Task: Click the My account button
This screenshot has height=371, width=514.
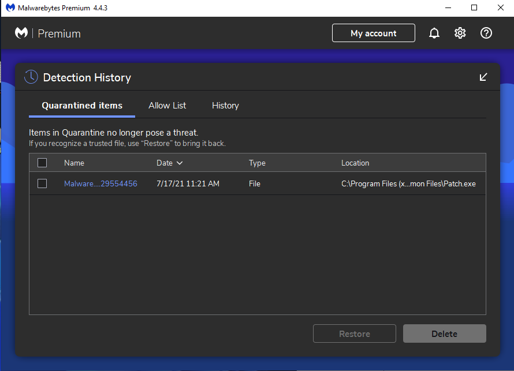Action: (x=373, y=33)
